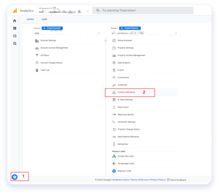219x194 pixels.
Task: Open the property selector dropdown
Action: [176, 33]
